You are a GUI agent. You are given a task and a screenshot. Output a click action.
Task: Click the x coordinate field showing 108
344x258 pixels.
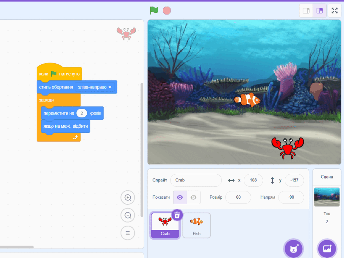(x=253, y=180)
